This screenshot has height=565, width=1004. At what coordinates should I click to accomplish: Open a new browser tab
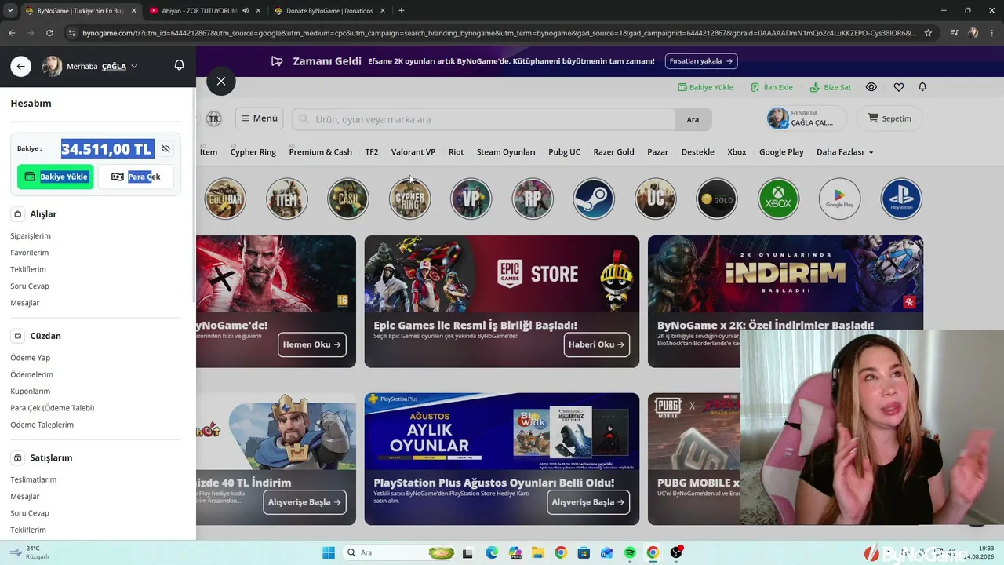point(402,11)
